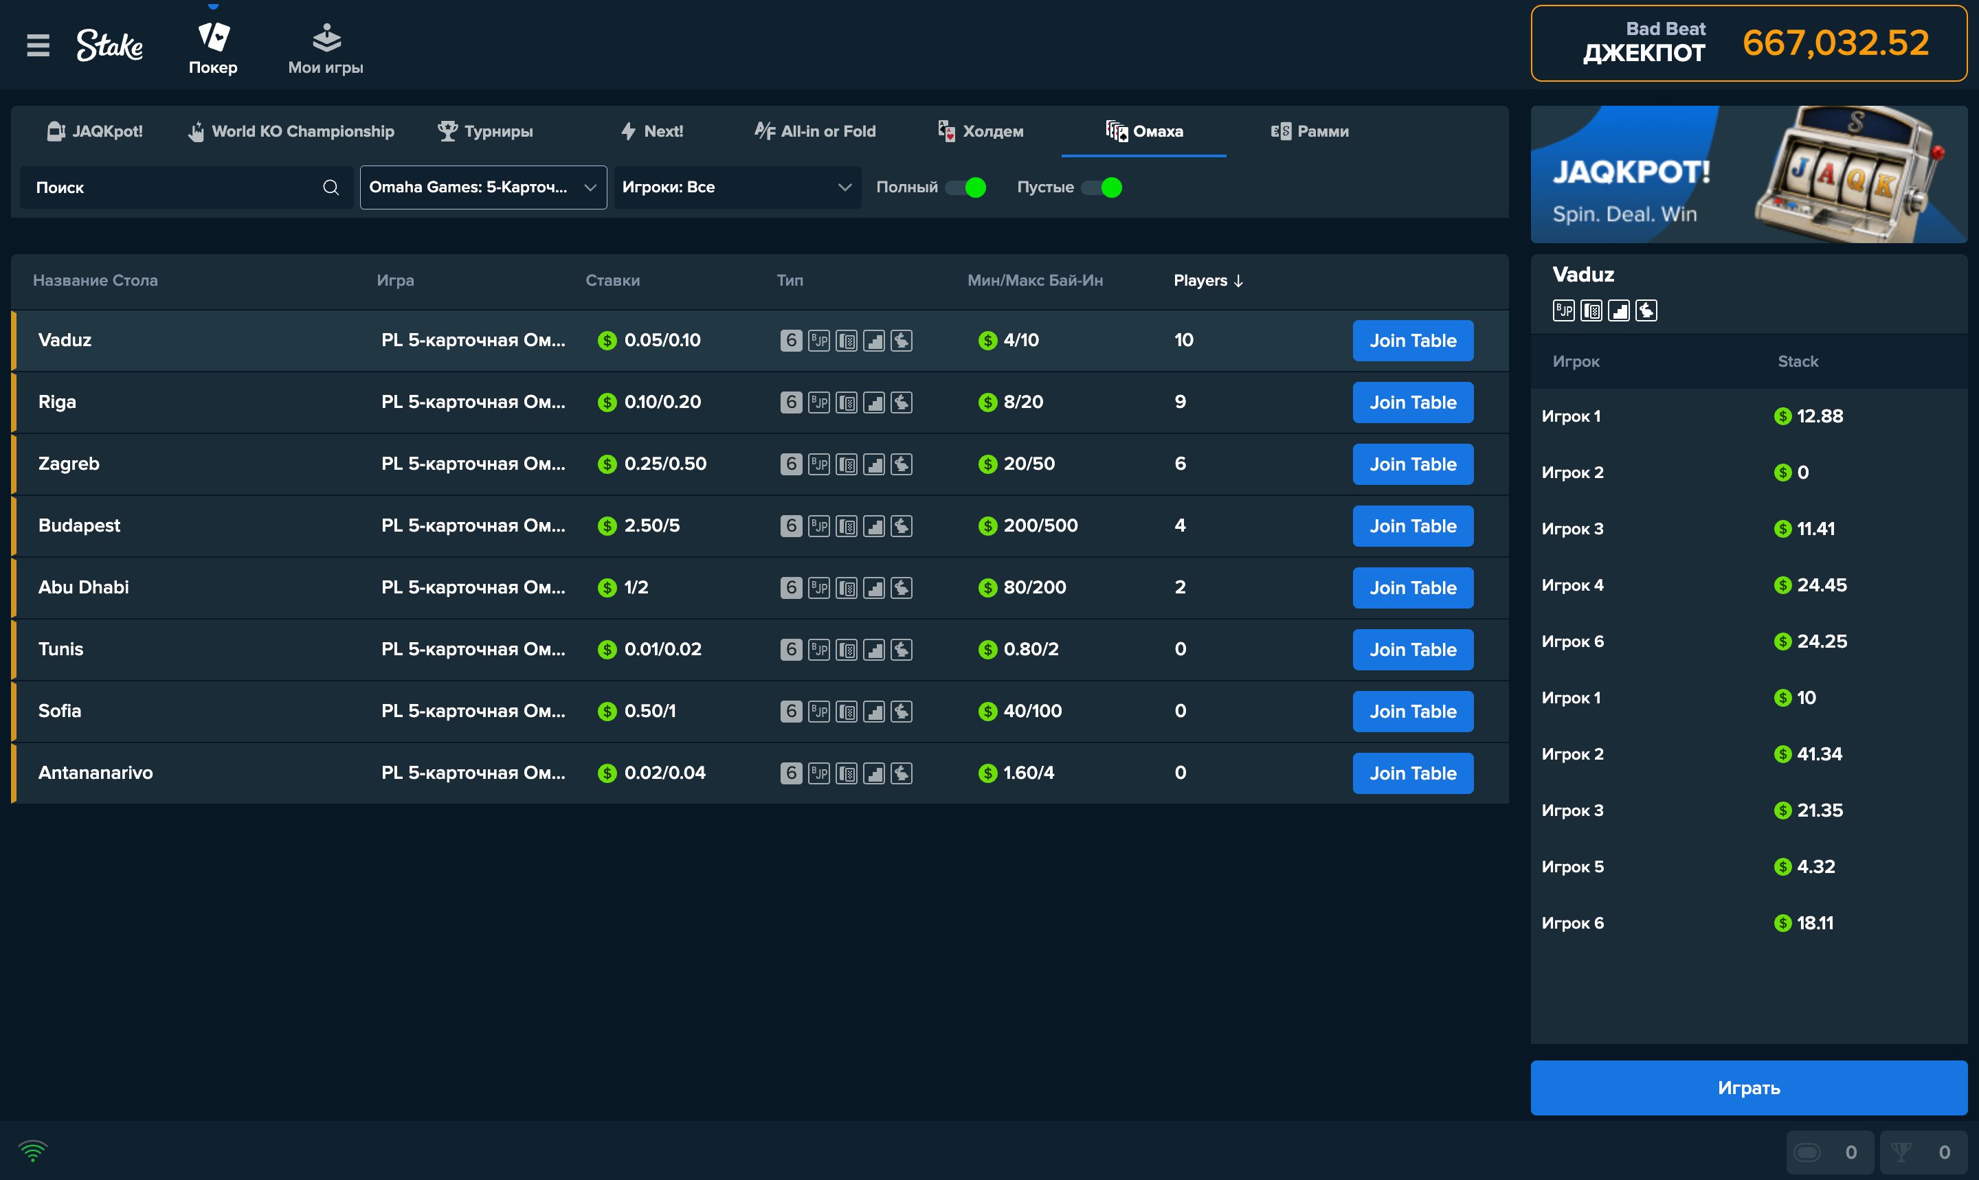1979x1180 pixels.
Task: Select the Abu Dhabi table name
Action: (x=84, y=588)
